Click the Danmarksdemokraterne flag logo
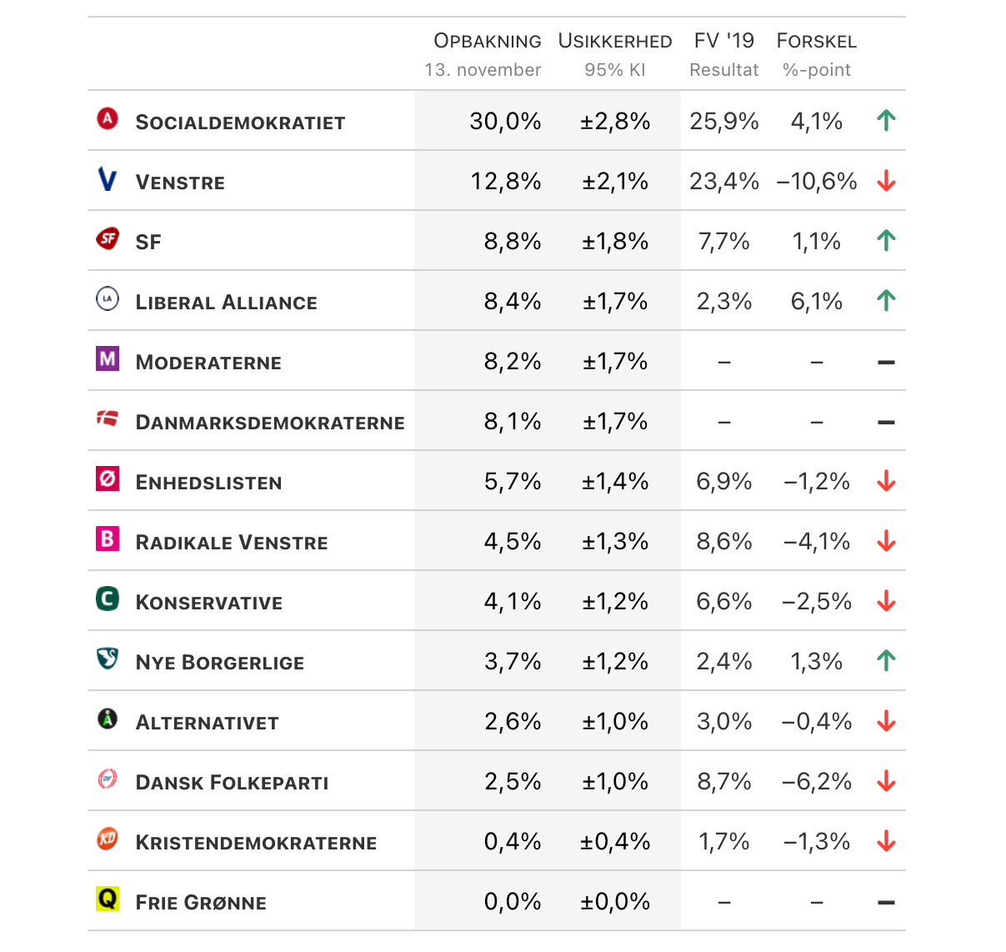This screenshot has height=952, width=1006. click(x=108, y=418)
